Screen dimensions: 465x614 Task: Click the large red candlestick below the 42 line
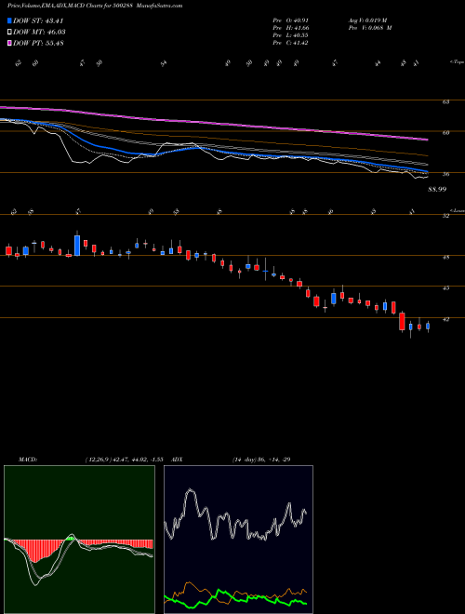pos(402,321)
